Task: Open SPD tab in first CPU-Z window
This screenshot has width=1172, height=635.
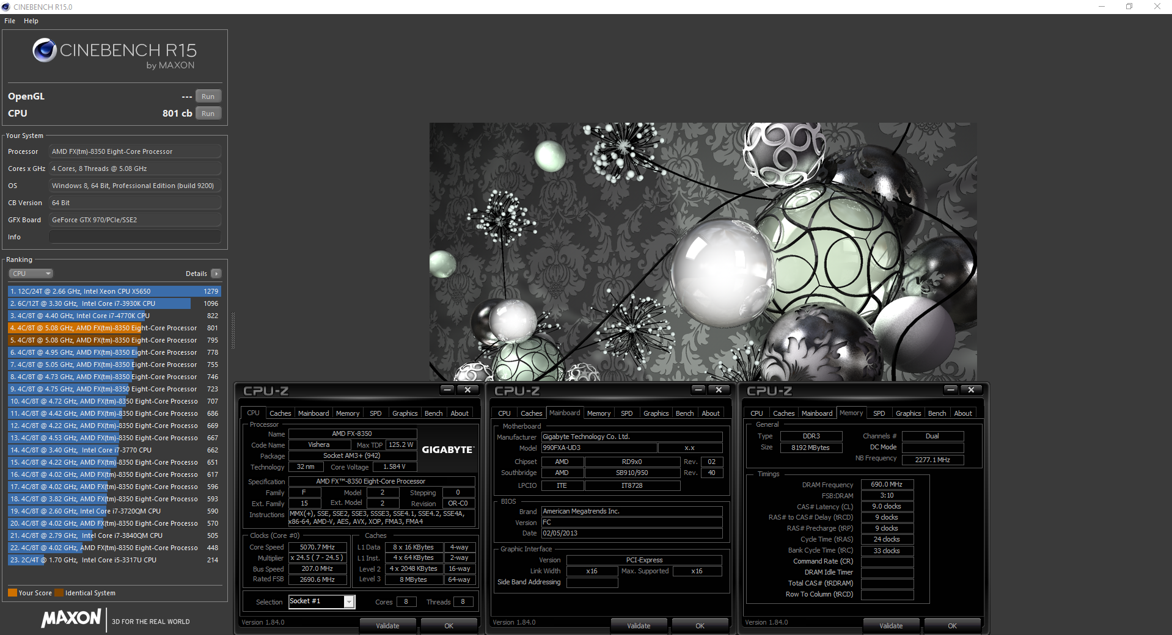Action: (376, 413)
